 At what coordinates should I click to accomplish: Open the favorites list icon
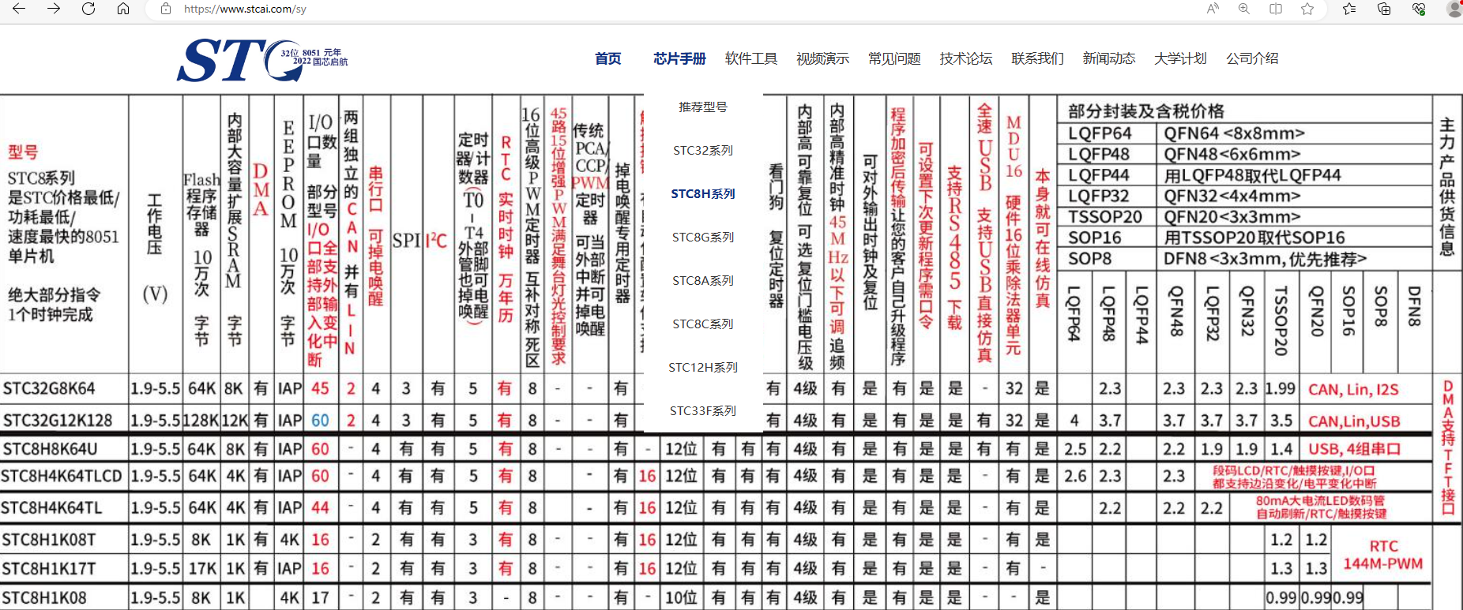[1349, 9]
